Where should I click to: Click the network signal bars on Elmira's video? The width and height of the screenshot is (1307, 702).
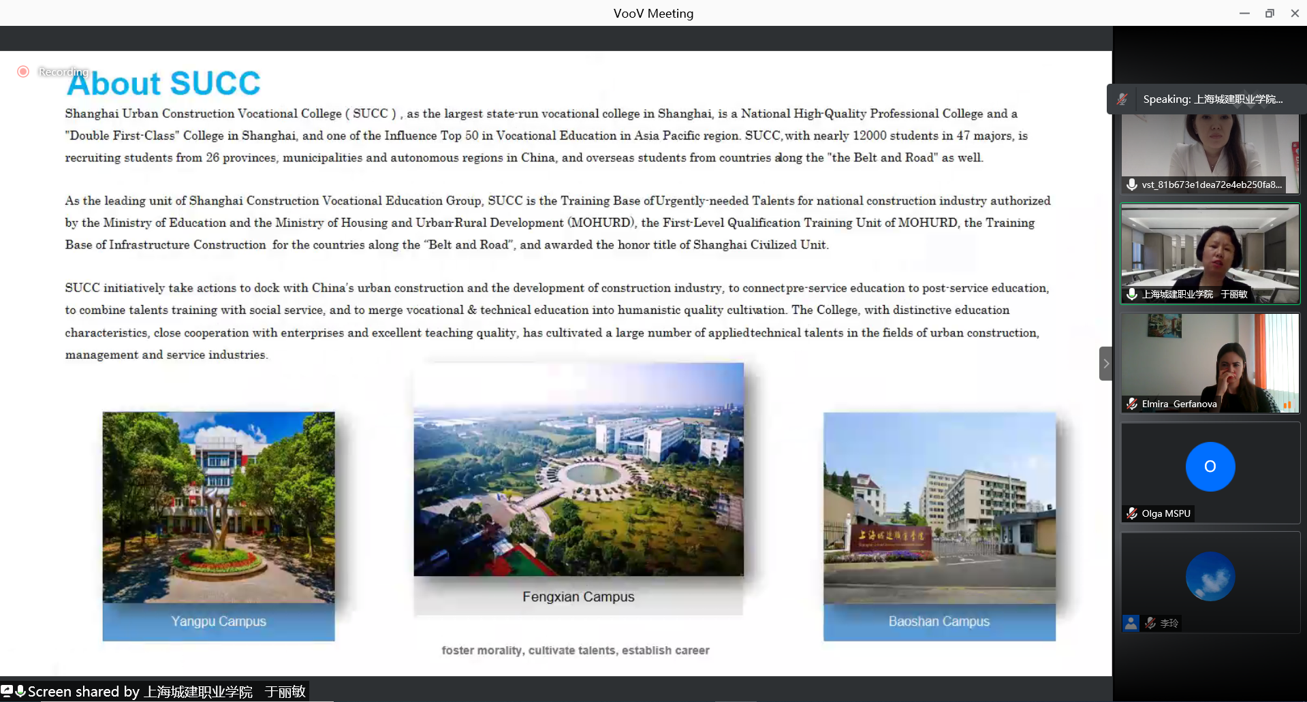pyautogui.click(x=1287, y=404)
